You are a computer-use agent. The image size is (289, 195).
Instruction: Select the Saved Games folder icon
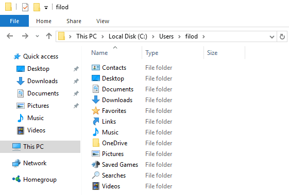click(96, 165)
